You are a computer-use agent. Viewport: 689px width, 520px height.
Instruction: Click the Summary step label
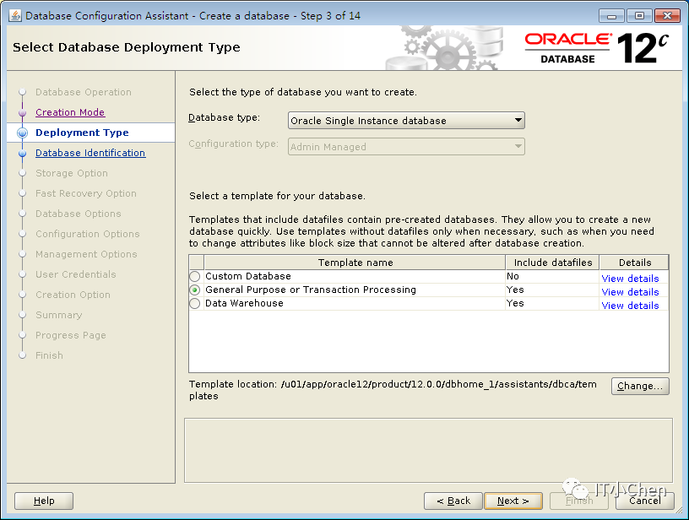(x=59, y=315)
